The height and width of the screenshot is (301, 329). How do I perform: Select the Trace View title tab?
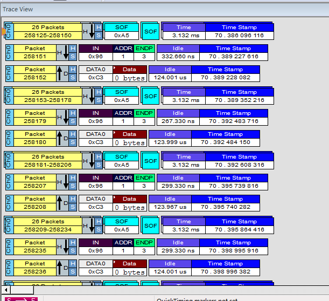click(x=19, y=9)
